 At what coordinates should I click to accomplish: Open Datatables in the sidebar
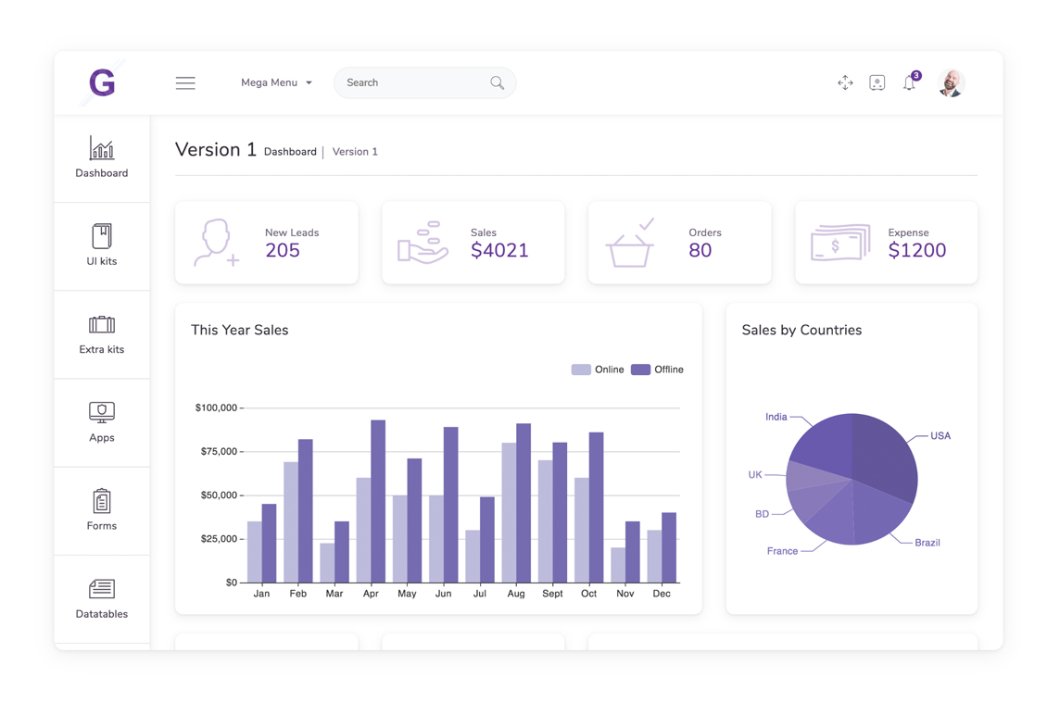point(101,598)
